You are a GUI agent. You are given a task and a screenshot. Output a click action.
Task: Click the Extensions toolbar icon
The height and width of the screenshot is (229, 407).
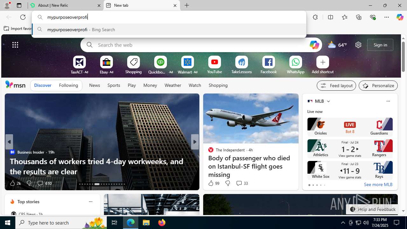[315, 17]
